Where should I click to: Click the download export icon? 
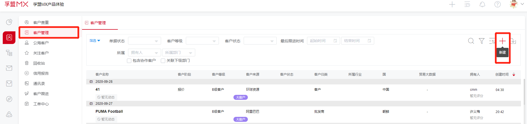514,41
